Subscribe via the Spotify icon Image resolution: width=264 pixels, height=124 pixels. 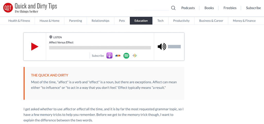point(126,56)
